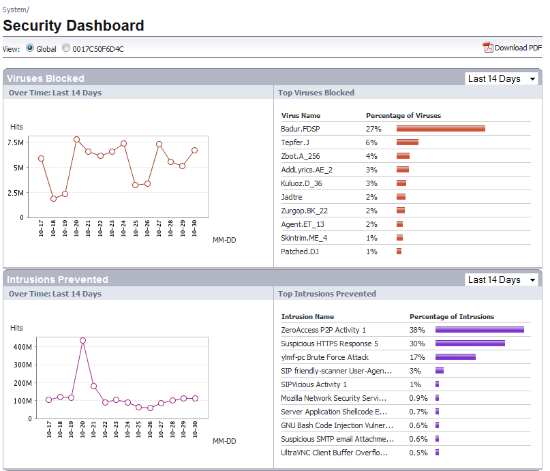Click 10-18 data point in viruses chart
Screen dimensions: 550x471
coord(53,198)
